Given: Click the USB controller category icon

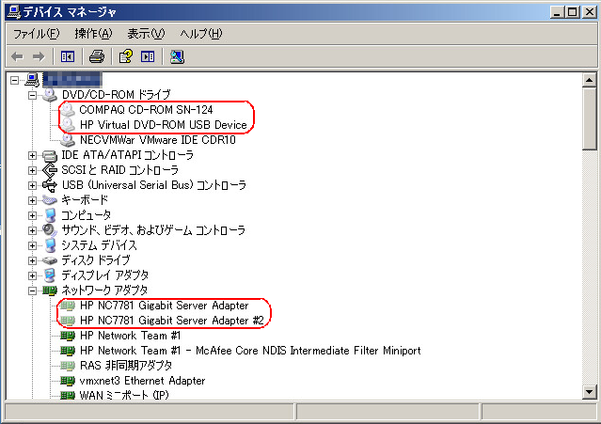Looking at the screenshot, I should tap(50, 185).
